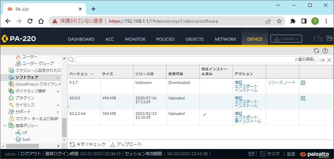The image size is (334, 159).
Task: Open browser extensions puzzle icon
Action: (293, 21)
